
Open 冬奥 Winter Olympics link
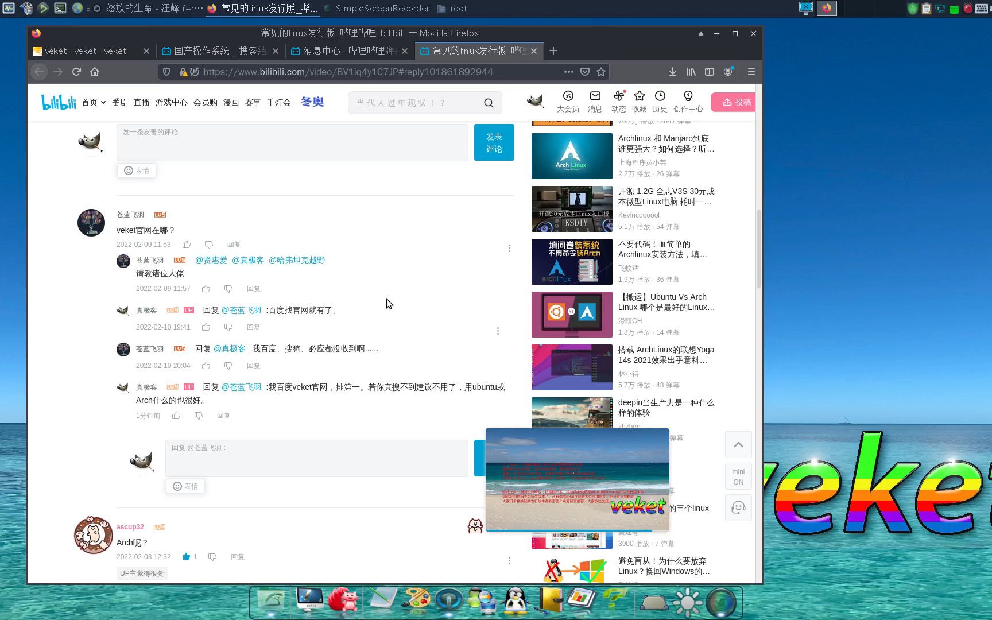tap(312, 102)
